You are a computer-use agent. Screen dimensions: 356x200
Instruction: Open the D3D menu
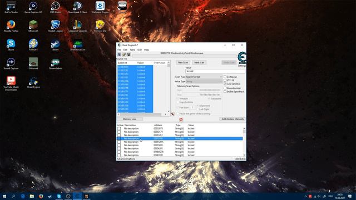(x=140, y=49)
